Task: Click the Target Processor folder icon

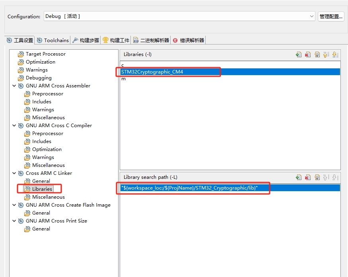Action: click(x=21, y=54)
